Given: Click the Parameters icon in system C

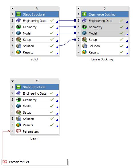Looking at the screenshot, I should tap(19, 131).
